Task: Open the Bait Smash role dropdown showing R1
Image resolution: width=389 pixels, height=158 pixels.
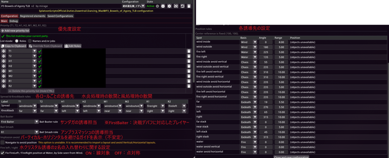Action: (20, 132)
